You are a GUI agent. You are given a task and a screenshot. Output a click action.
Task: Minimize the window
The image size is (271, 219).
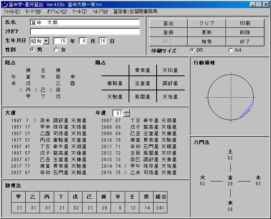pyautogui.click(x=253, y=5)
